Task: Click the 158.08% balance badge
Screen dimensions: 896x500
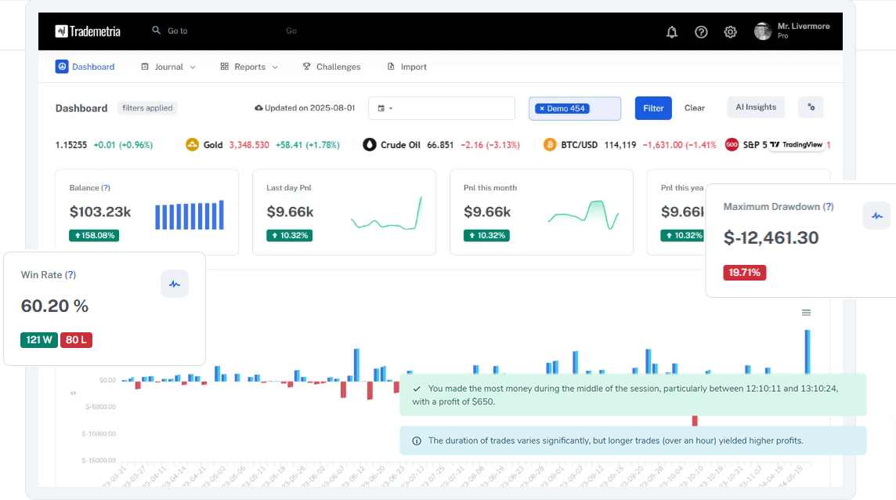Action: click(94, 235)
